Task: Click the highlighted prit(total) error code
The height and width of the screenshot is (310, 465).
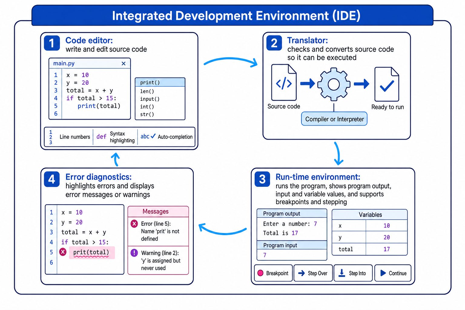Action: point(91,252)
